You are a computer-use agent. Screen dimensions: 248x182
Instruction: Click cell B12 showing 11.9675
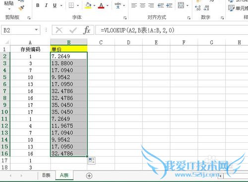(x=69, y=126)
